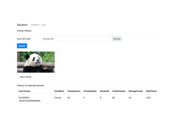Select the temperature value 56
The height and width of the screenshot is (128, 181).
tap(68, 98)
